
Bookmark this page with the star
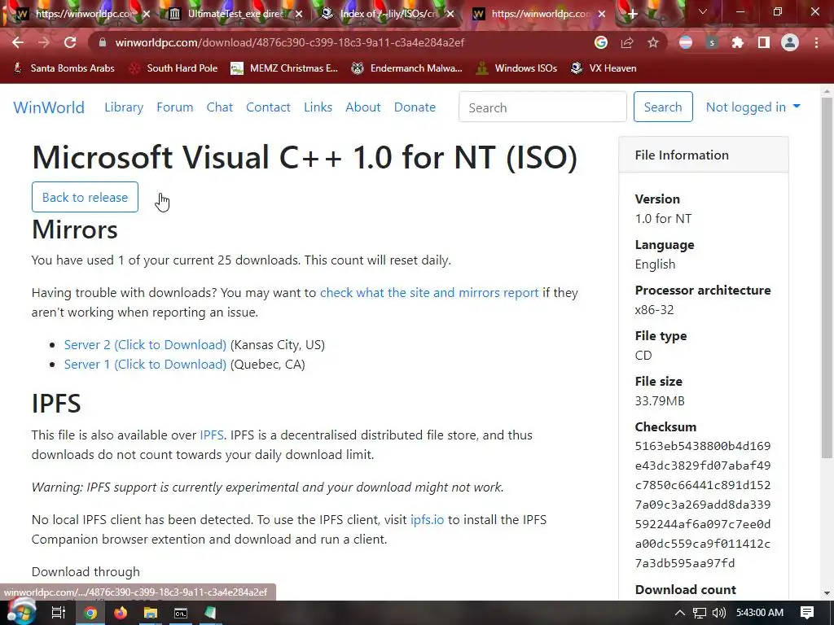click(653, 42)
